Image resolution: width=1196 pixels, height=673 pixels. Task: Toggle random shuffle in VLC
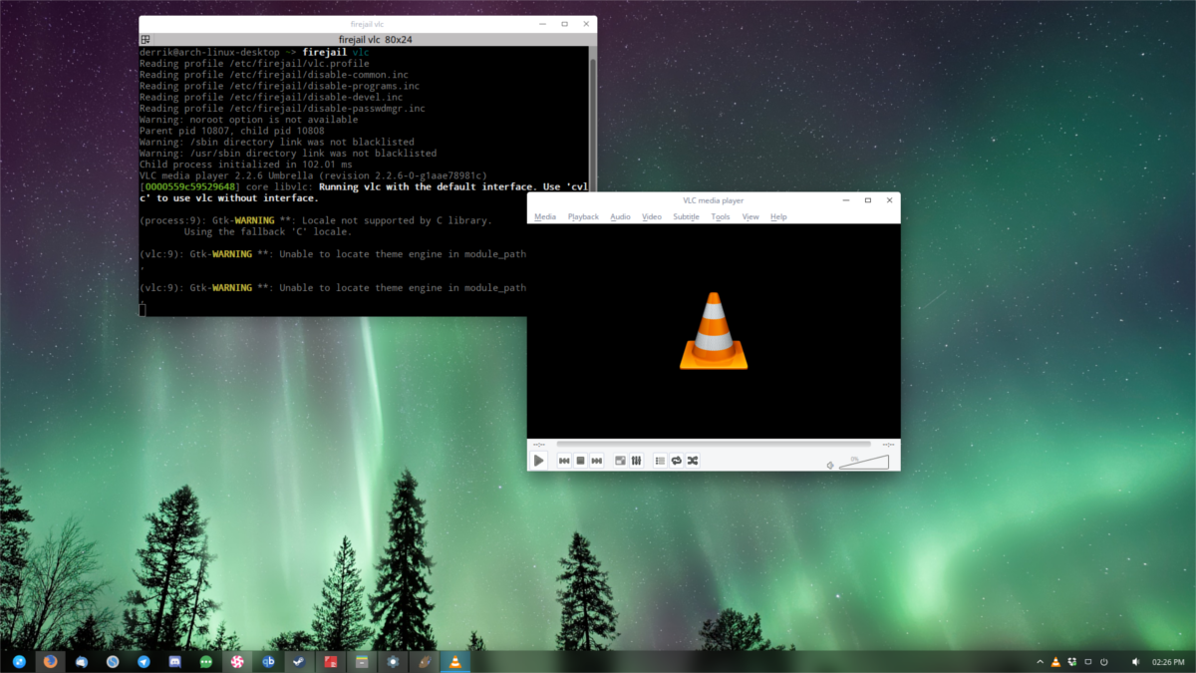click(692, 461)
